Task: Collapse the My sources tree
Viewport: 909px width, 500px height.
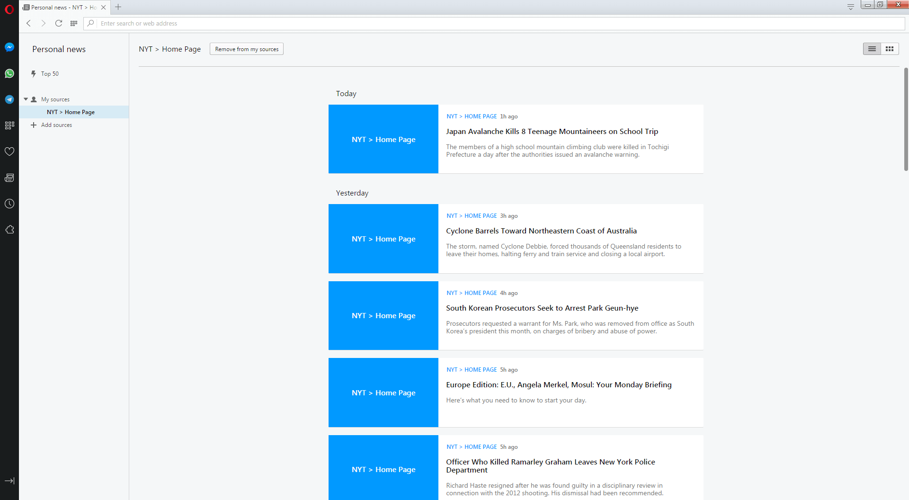Action: point(26,99)
